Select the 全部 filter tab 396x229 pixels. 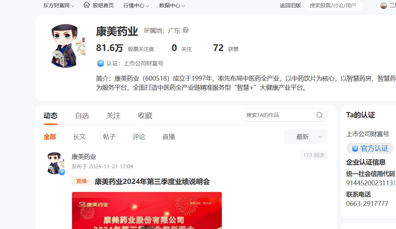tap(50, 137)
